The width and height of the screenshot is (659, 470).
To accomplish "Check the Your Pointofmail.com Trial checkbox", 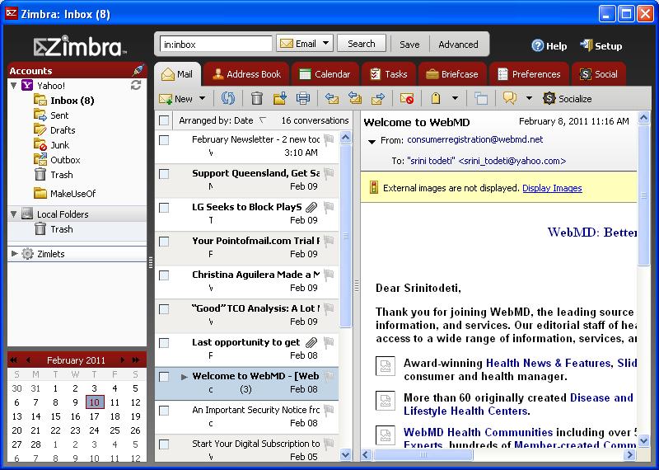I will coord(164,242).
